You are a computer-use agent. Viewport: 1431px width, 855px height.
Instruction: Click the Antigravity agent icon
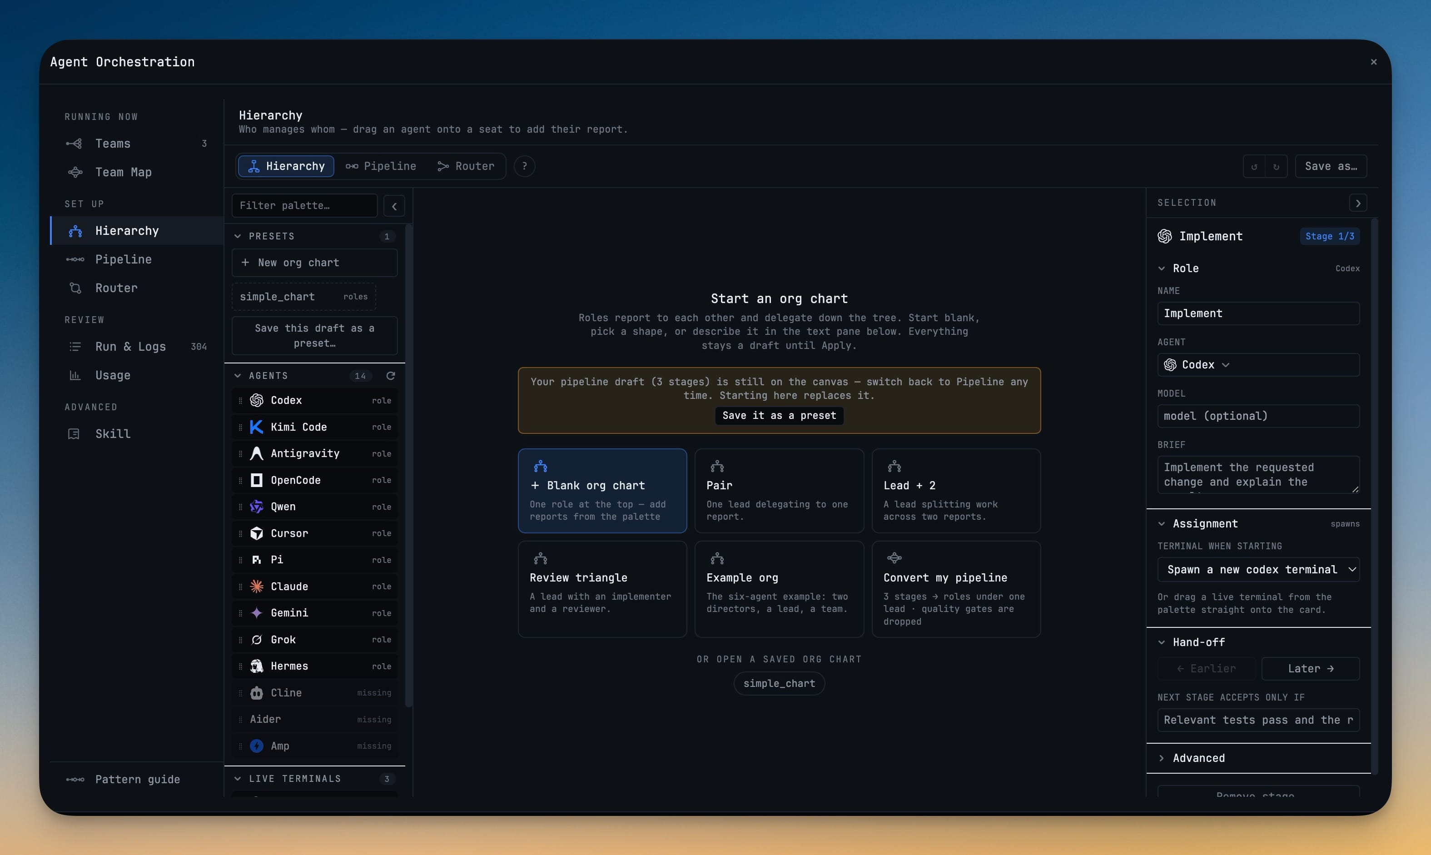(256, 453)
